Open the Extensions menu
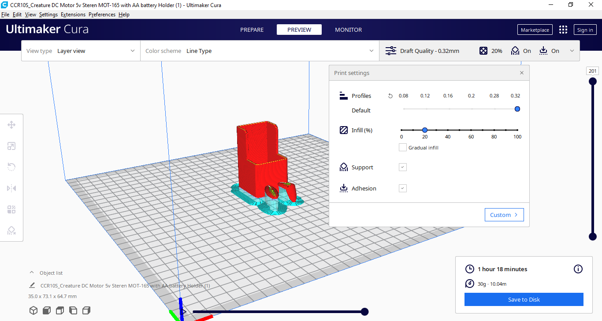 tap(73, 15)
